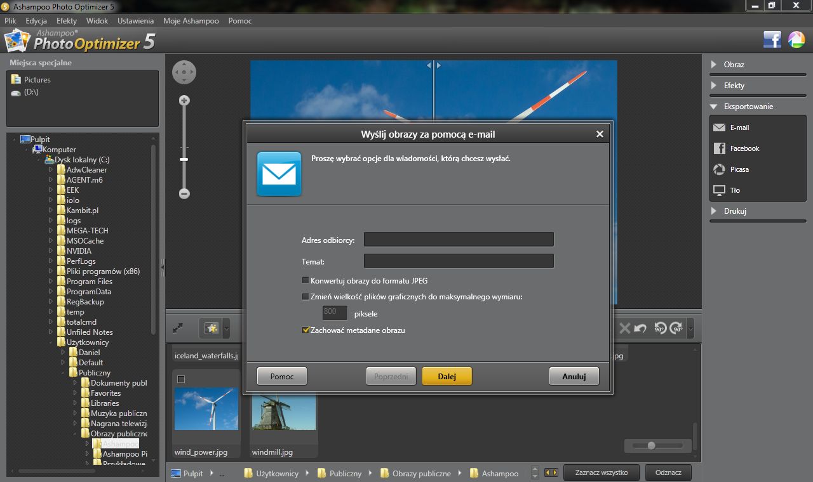Open the Edycja menu
Viewport: 813px width, 482px height.
[x=36, y=21]
